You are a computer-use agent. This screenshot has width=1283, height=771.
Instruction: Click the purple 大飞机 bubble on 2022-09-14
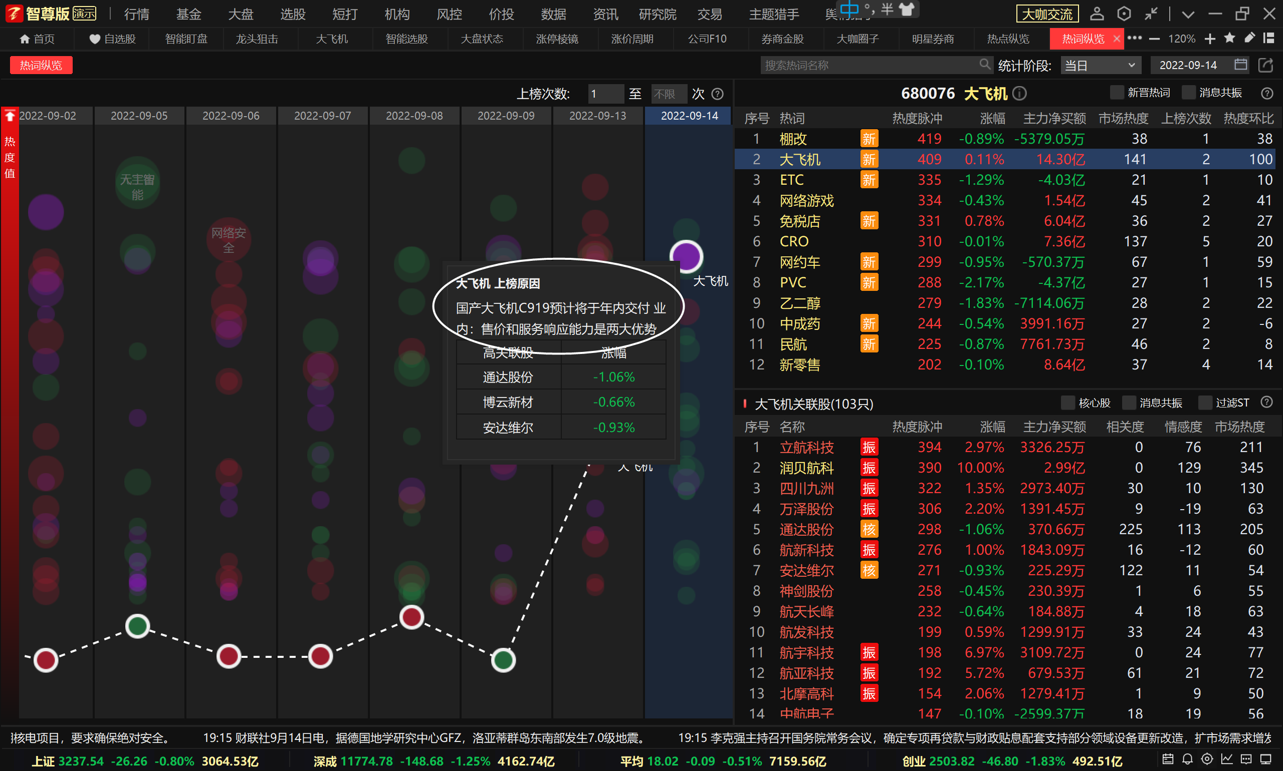click(686, 257)
